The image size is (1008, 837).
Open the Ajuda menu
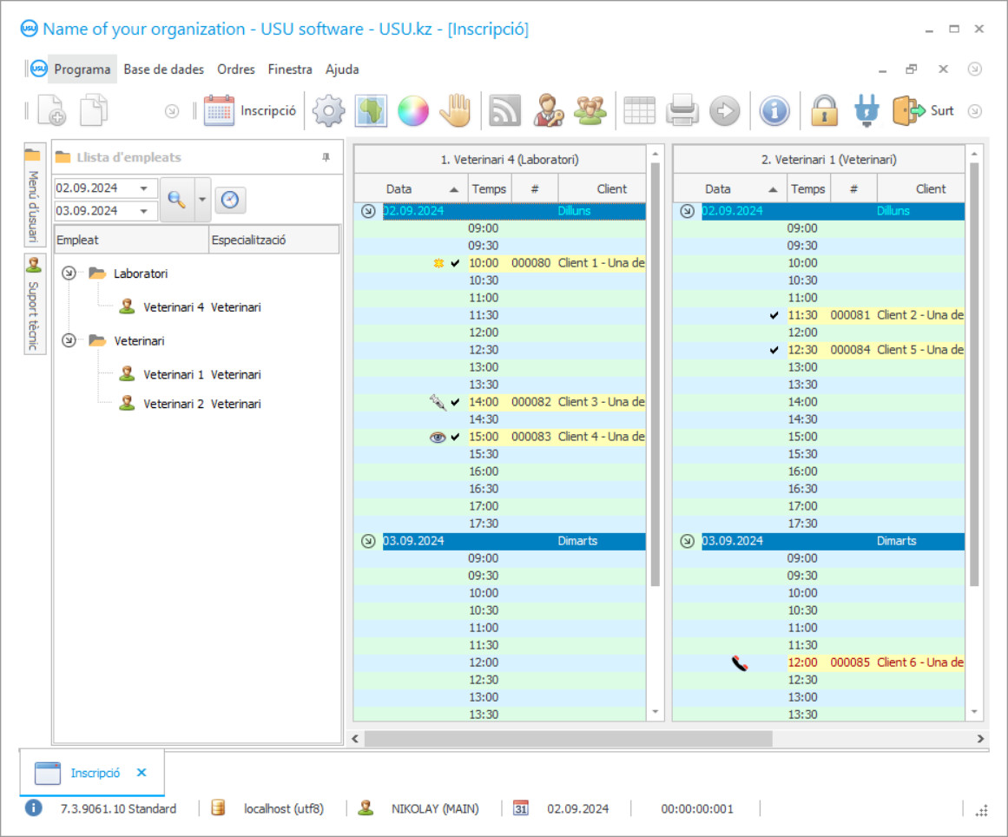(x=342, y=69)
